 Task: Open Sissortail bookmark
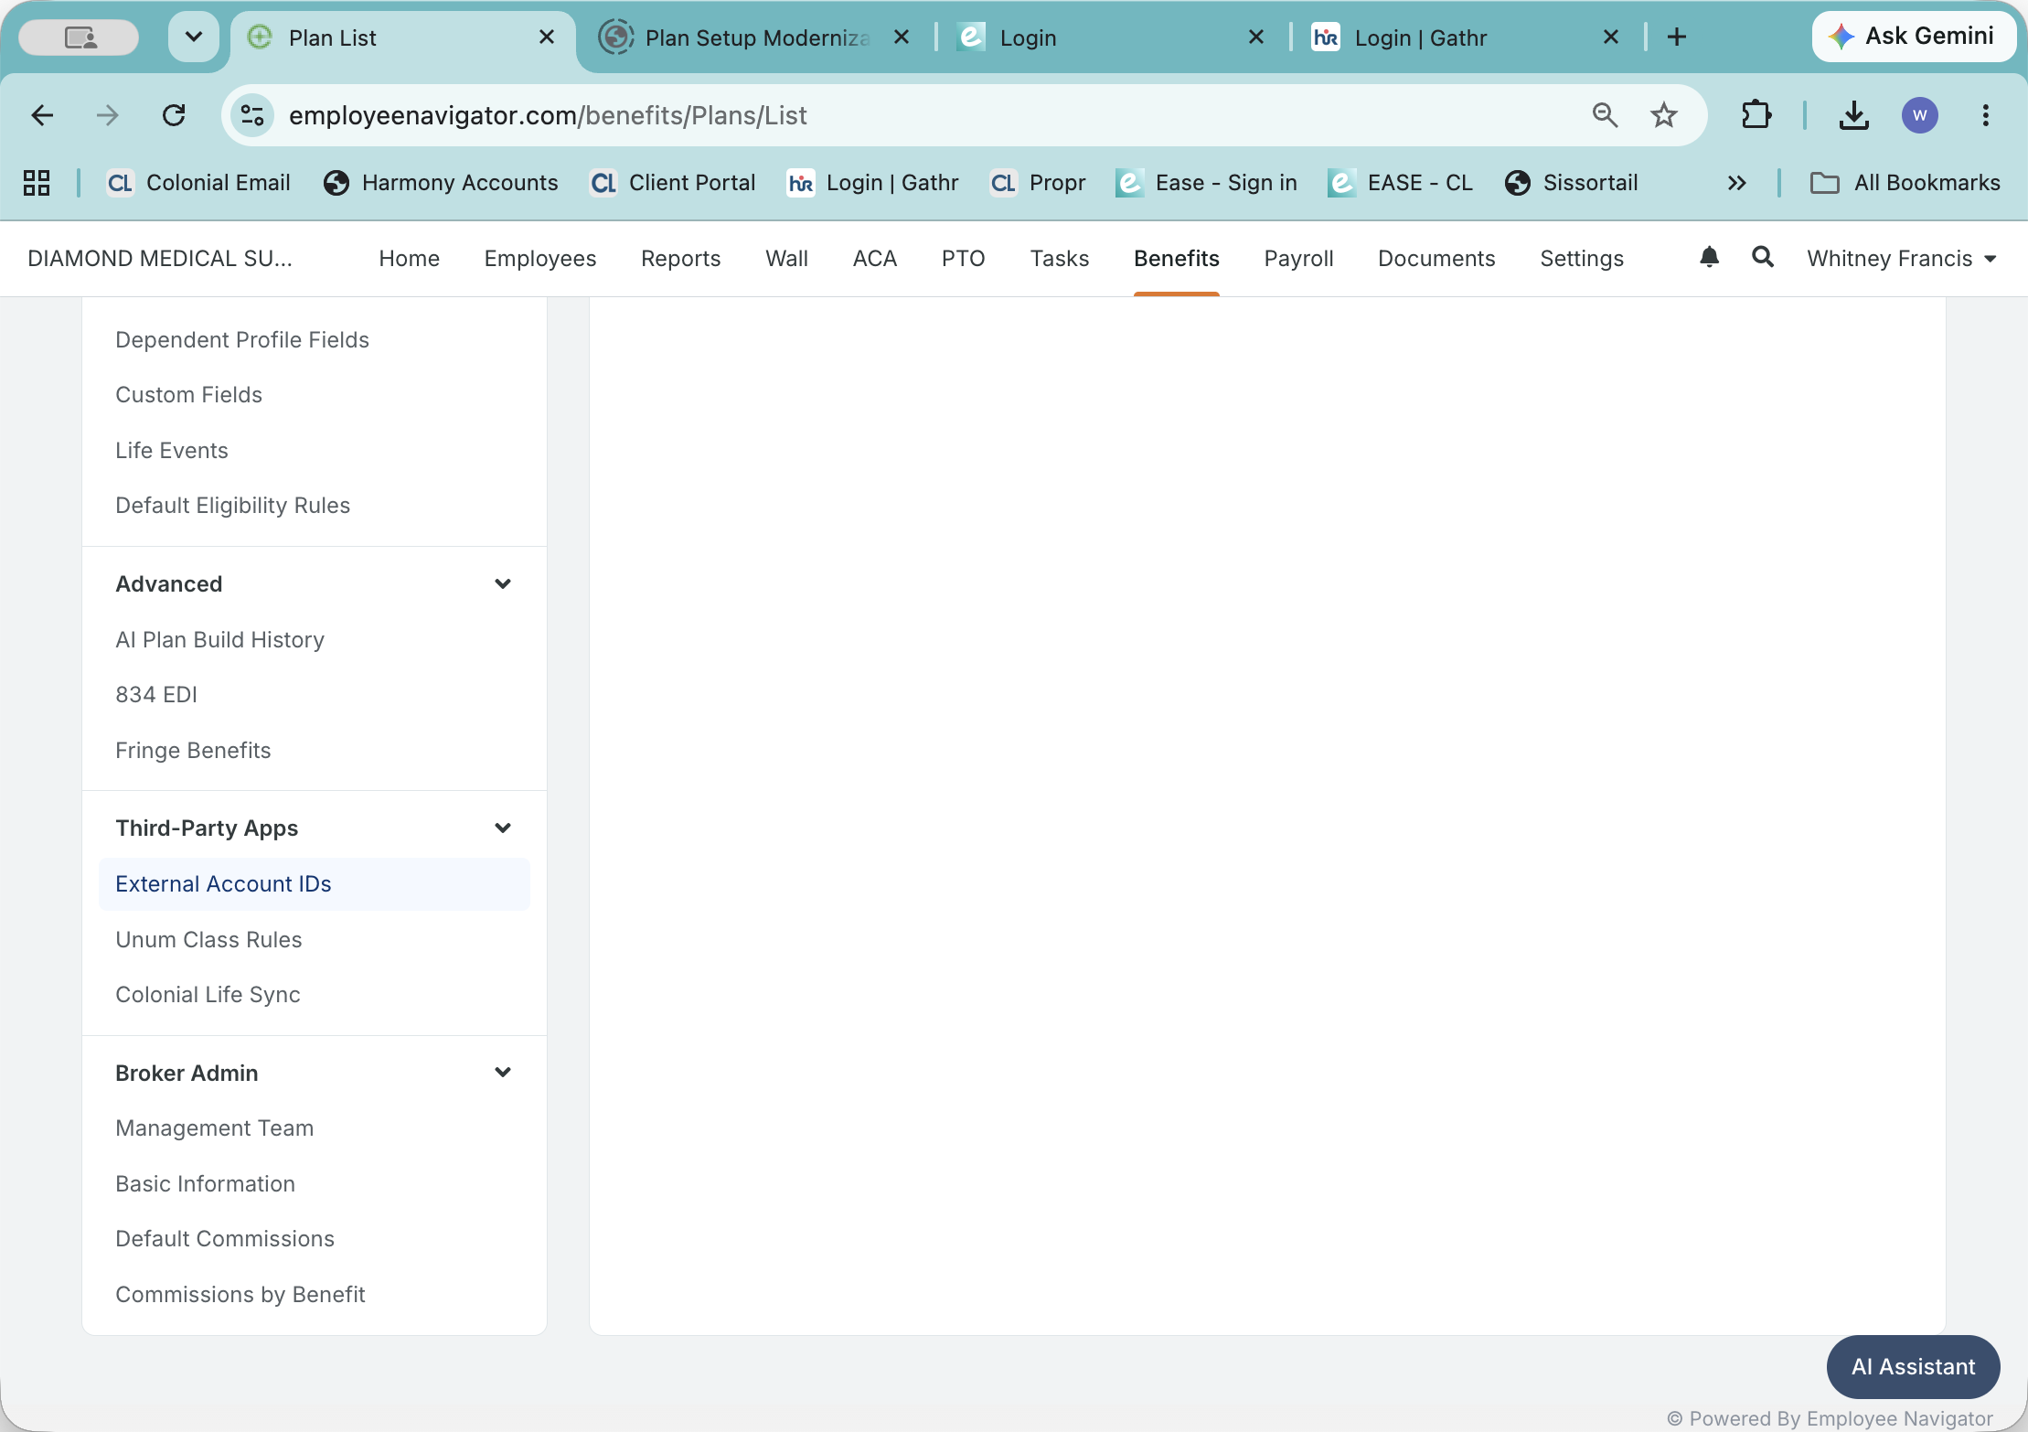1572,183
